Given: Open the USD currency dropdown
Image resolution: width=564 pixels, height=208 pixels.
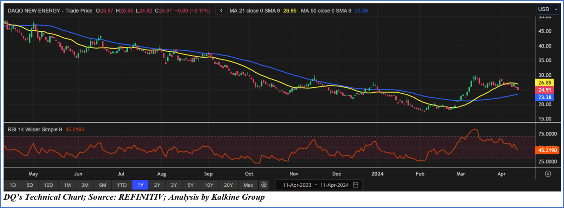Looking at the screenshot, I should click(x=548, y=9).
